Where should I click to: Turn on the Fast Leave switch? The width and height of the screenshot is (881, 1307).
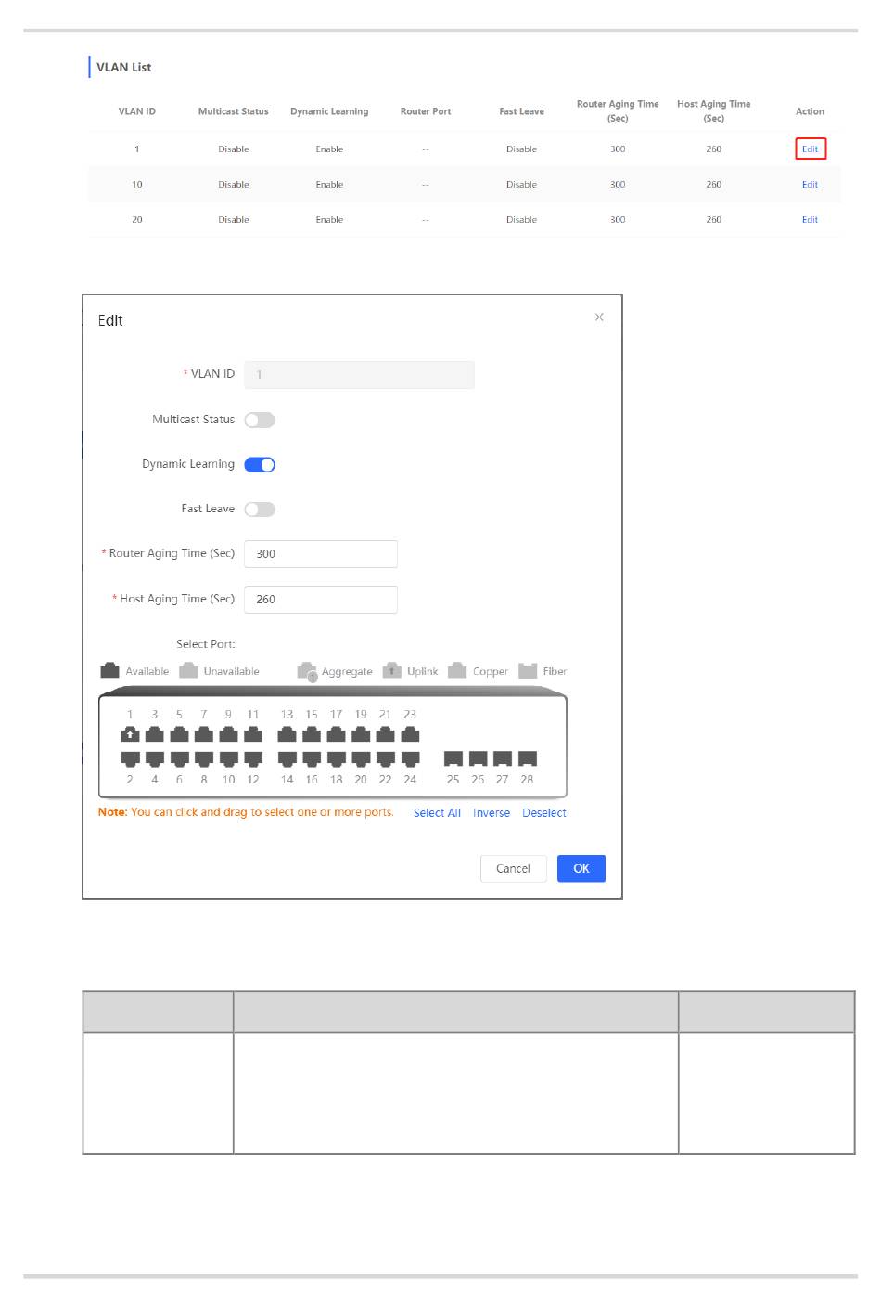tap(260, 510)
